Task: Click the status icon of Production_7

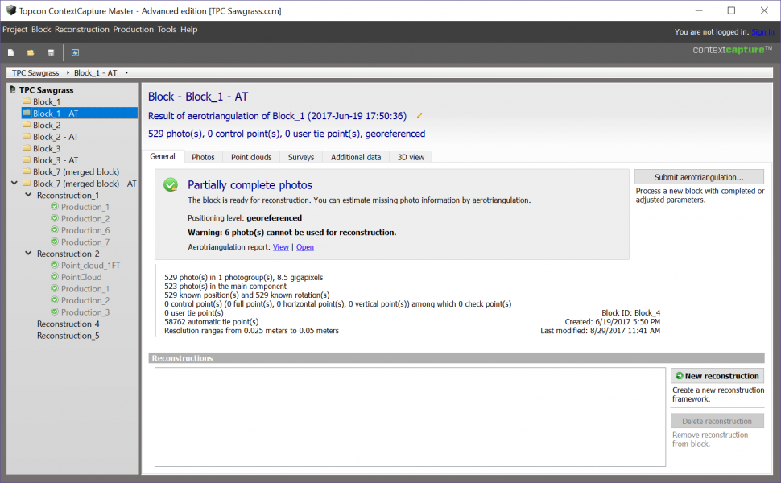Action: pos(55,242)
